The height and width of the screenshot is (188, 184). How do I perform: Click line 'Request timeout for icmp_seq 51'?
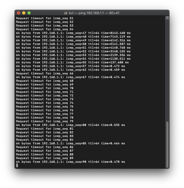pos(45,18)
